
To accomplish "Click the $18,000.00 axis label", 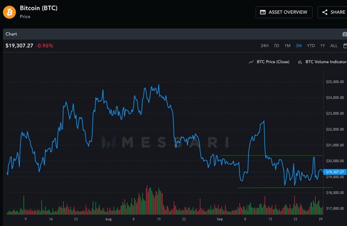I will 335,192.
